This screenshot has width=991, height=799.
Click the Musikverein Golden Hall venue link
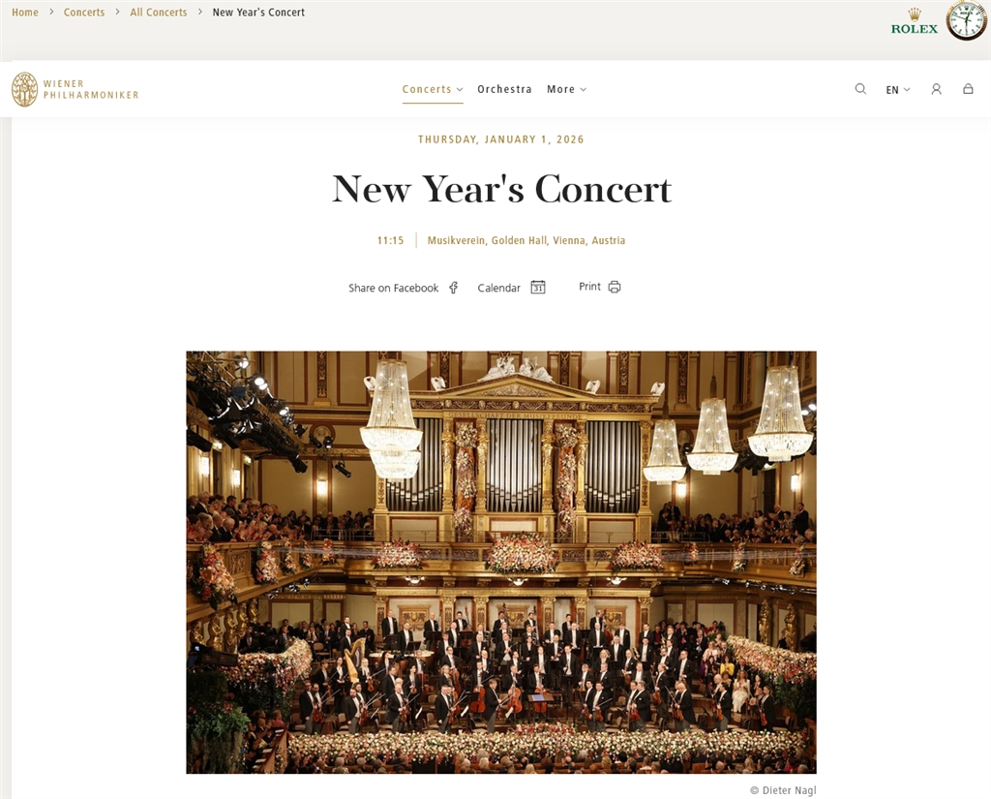pos(526,240)
